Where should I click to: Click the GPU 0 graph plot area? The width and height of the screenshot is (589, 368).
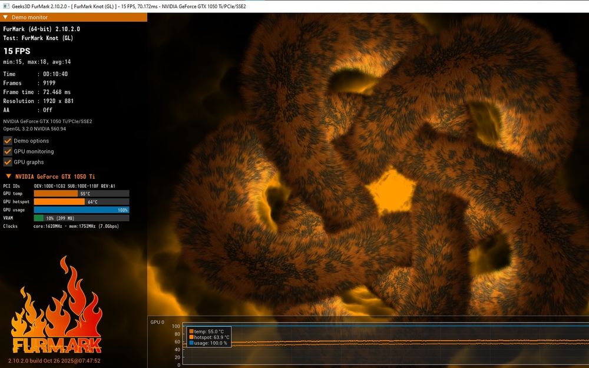click(386, 344)
